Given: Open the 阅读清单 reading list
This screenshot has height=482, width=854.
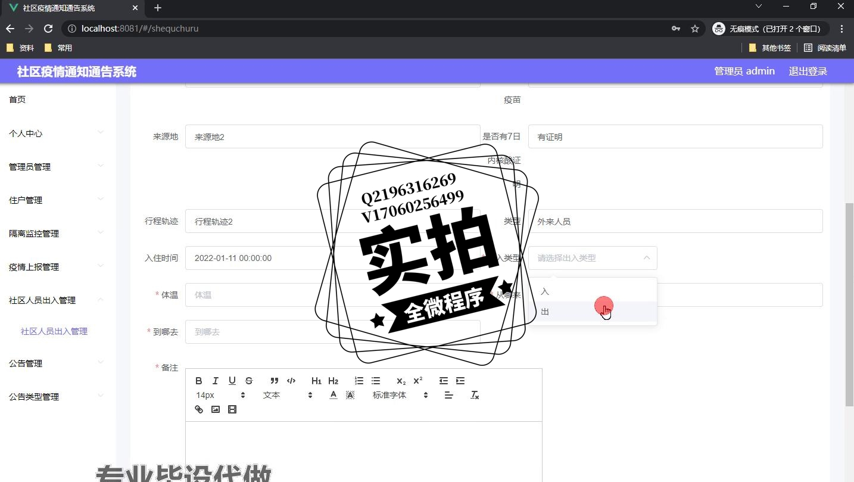Looking at the screenshot, I should (x=825, y=48).
